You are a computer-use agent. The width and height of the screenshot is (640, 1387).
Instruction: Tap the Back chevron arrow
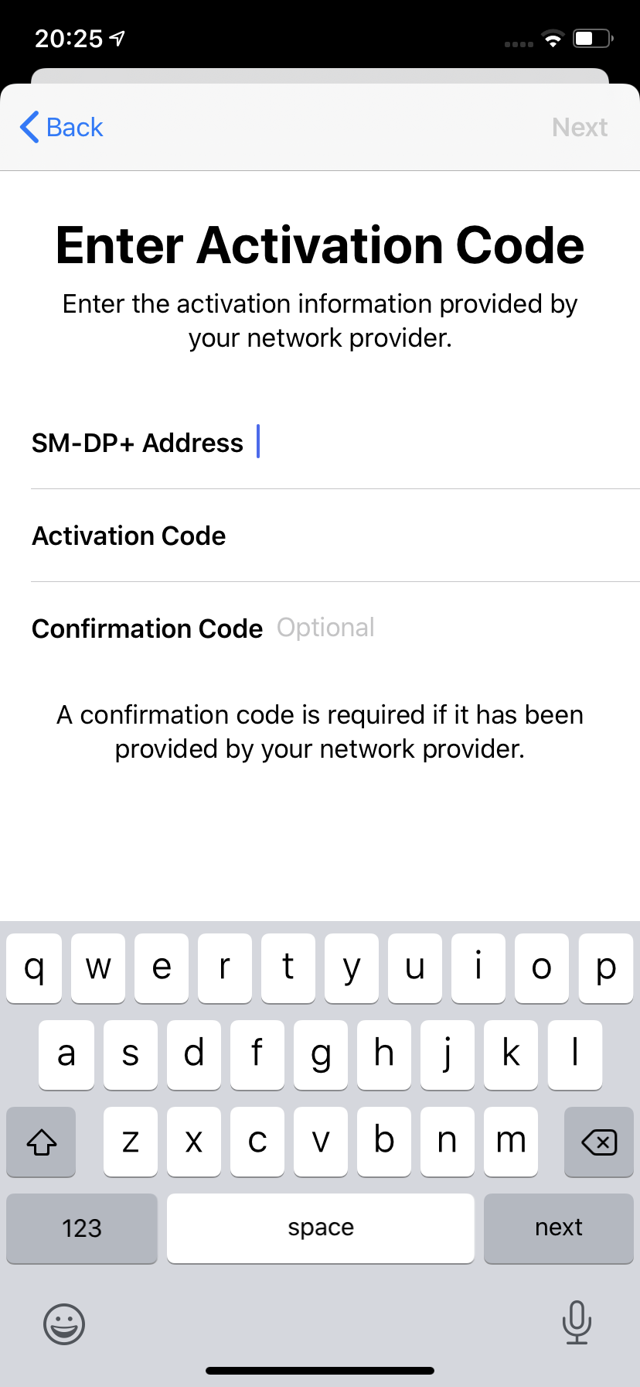29,126
